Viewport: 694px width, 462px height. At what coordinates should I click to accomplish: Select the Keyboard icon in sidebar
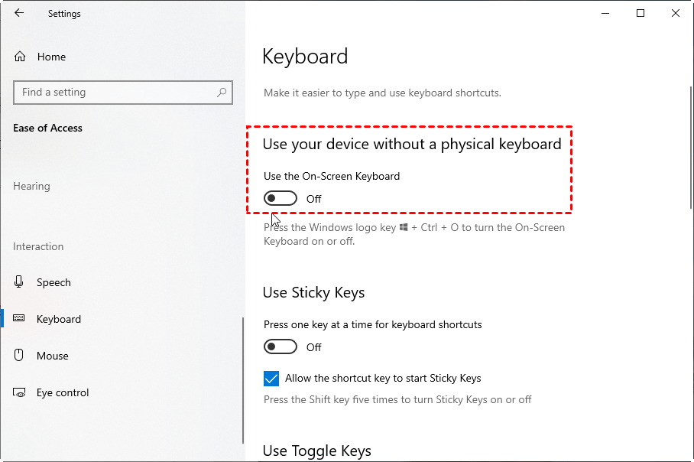pyautogui.click(x=20, y=319)
